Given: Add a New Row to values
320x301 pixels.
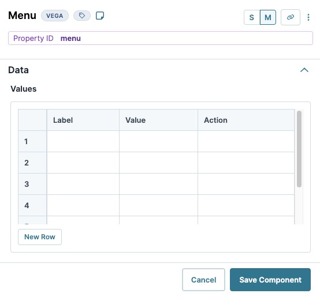Looking at the screenshot, I should (x=40, y=237).
